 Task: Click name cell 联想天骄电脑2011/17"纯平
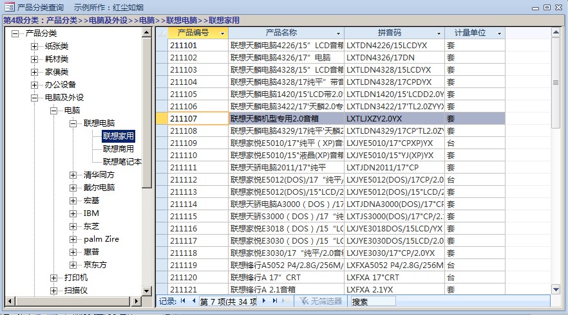click(x=286, y=167)
